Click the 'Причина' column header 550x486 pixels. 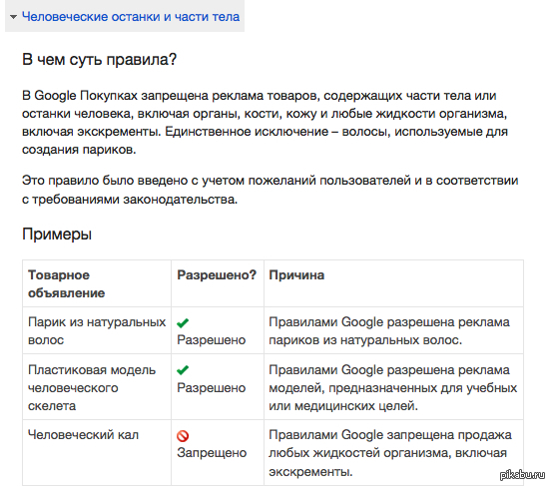(393, 283)
